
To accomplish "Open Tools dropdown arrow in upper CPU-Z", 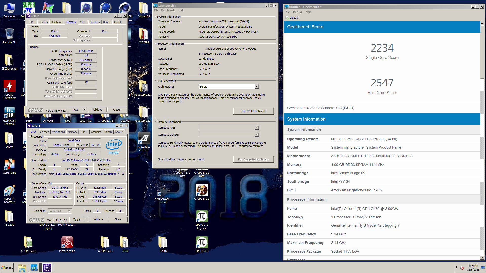I will tap(85, 110).
